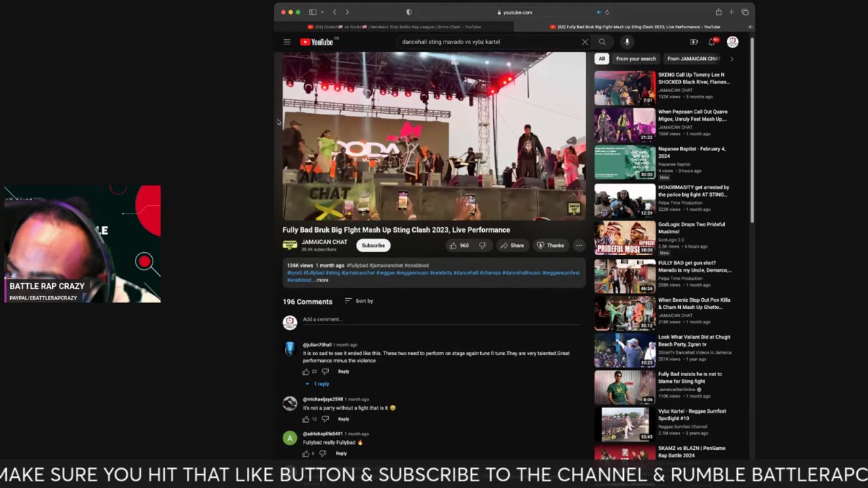The height and width of the screenshot is (488, 868).
Task: Open Safari privacy shield report
Action: coord(409,12)
